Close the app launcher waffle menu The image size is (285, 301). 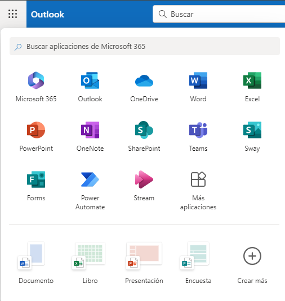click(x=13, y=14)
